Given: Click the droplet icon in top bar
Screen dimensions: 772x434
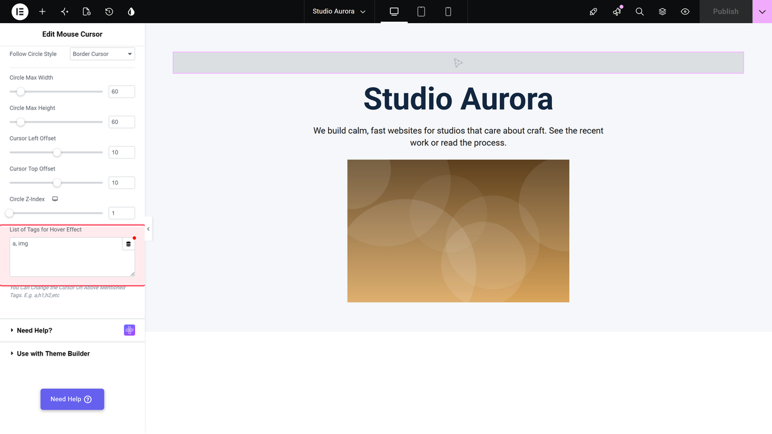Looking at the screenshot, I should coord(132,12).
